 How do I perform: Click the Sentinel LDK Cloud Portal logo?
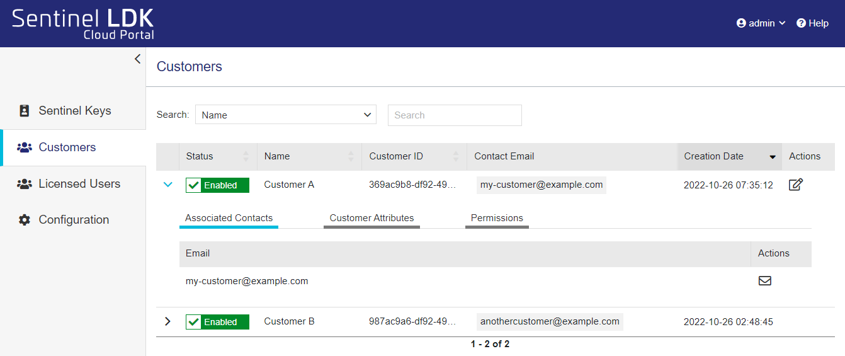[x=82, y=24]
